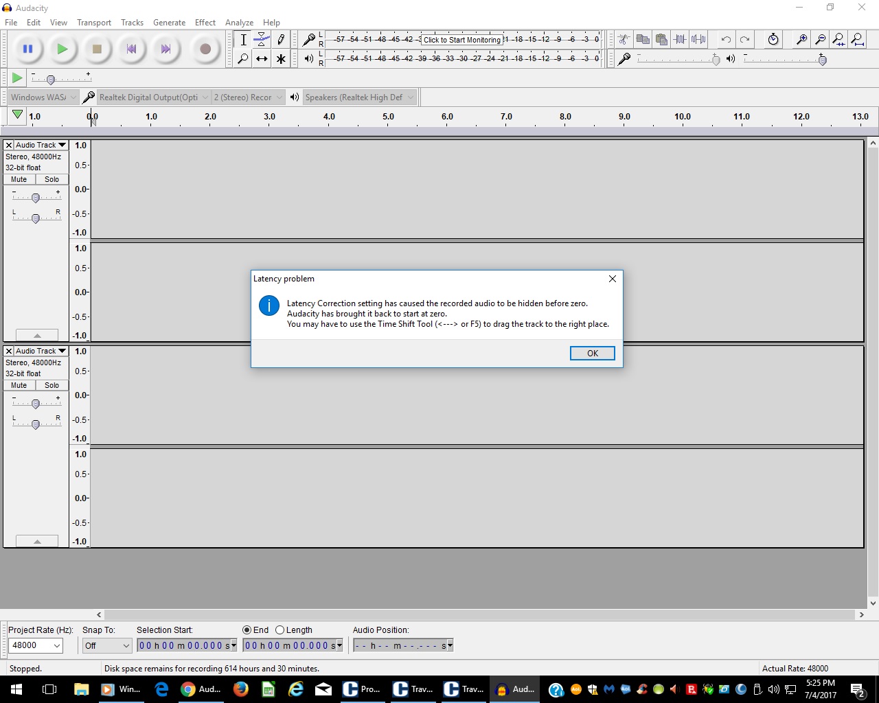
Task: Click OK in the Latency problem dialog
Action: click(592, 353)
